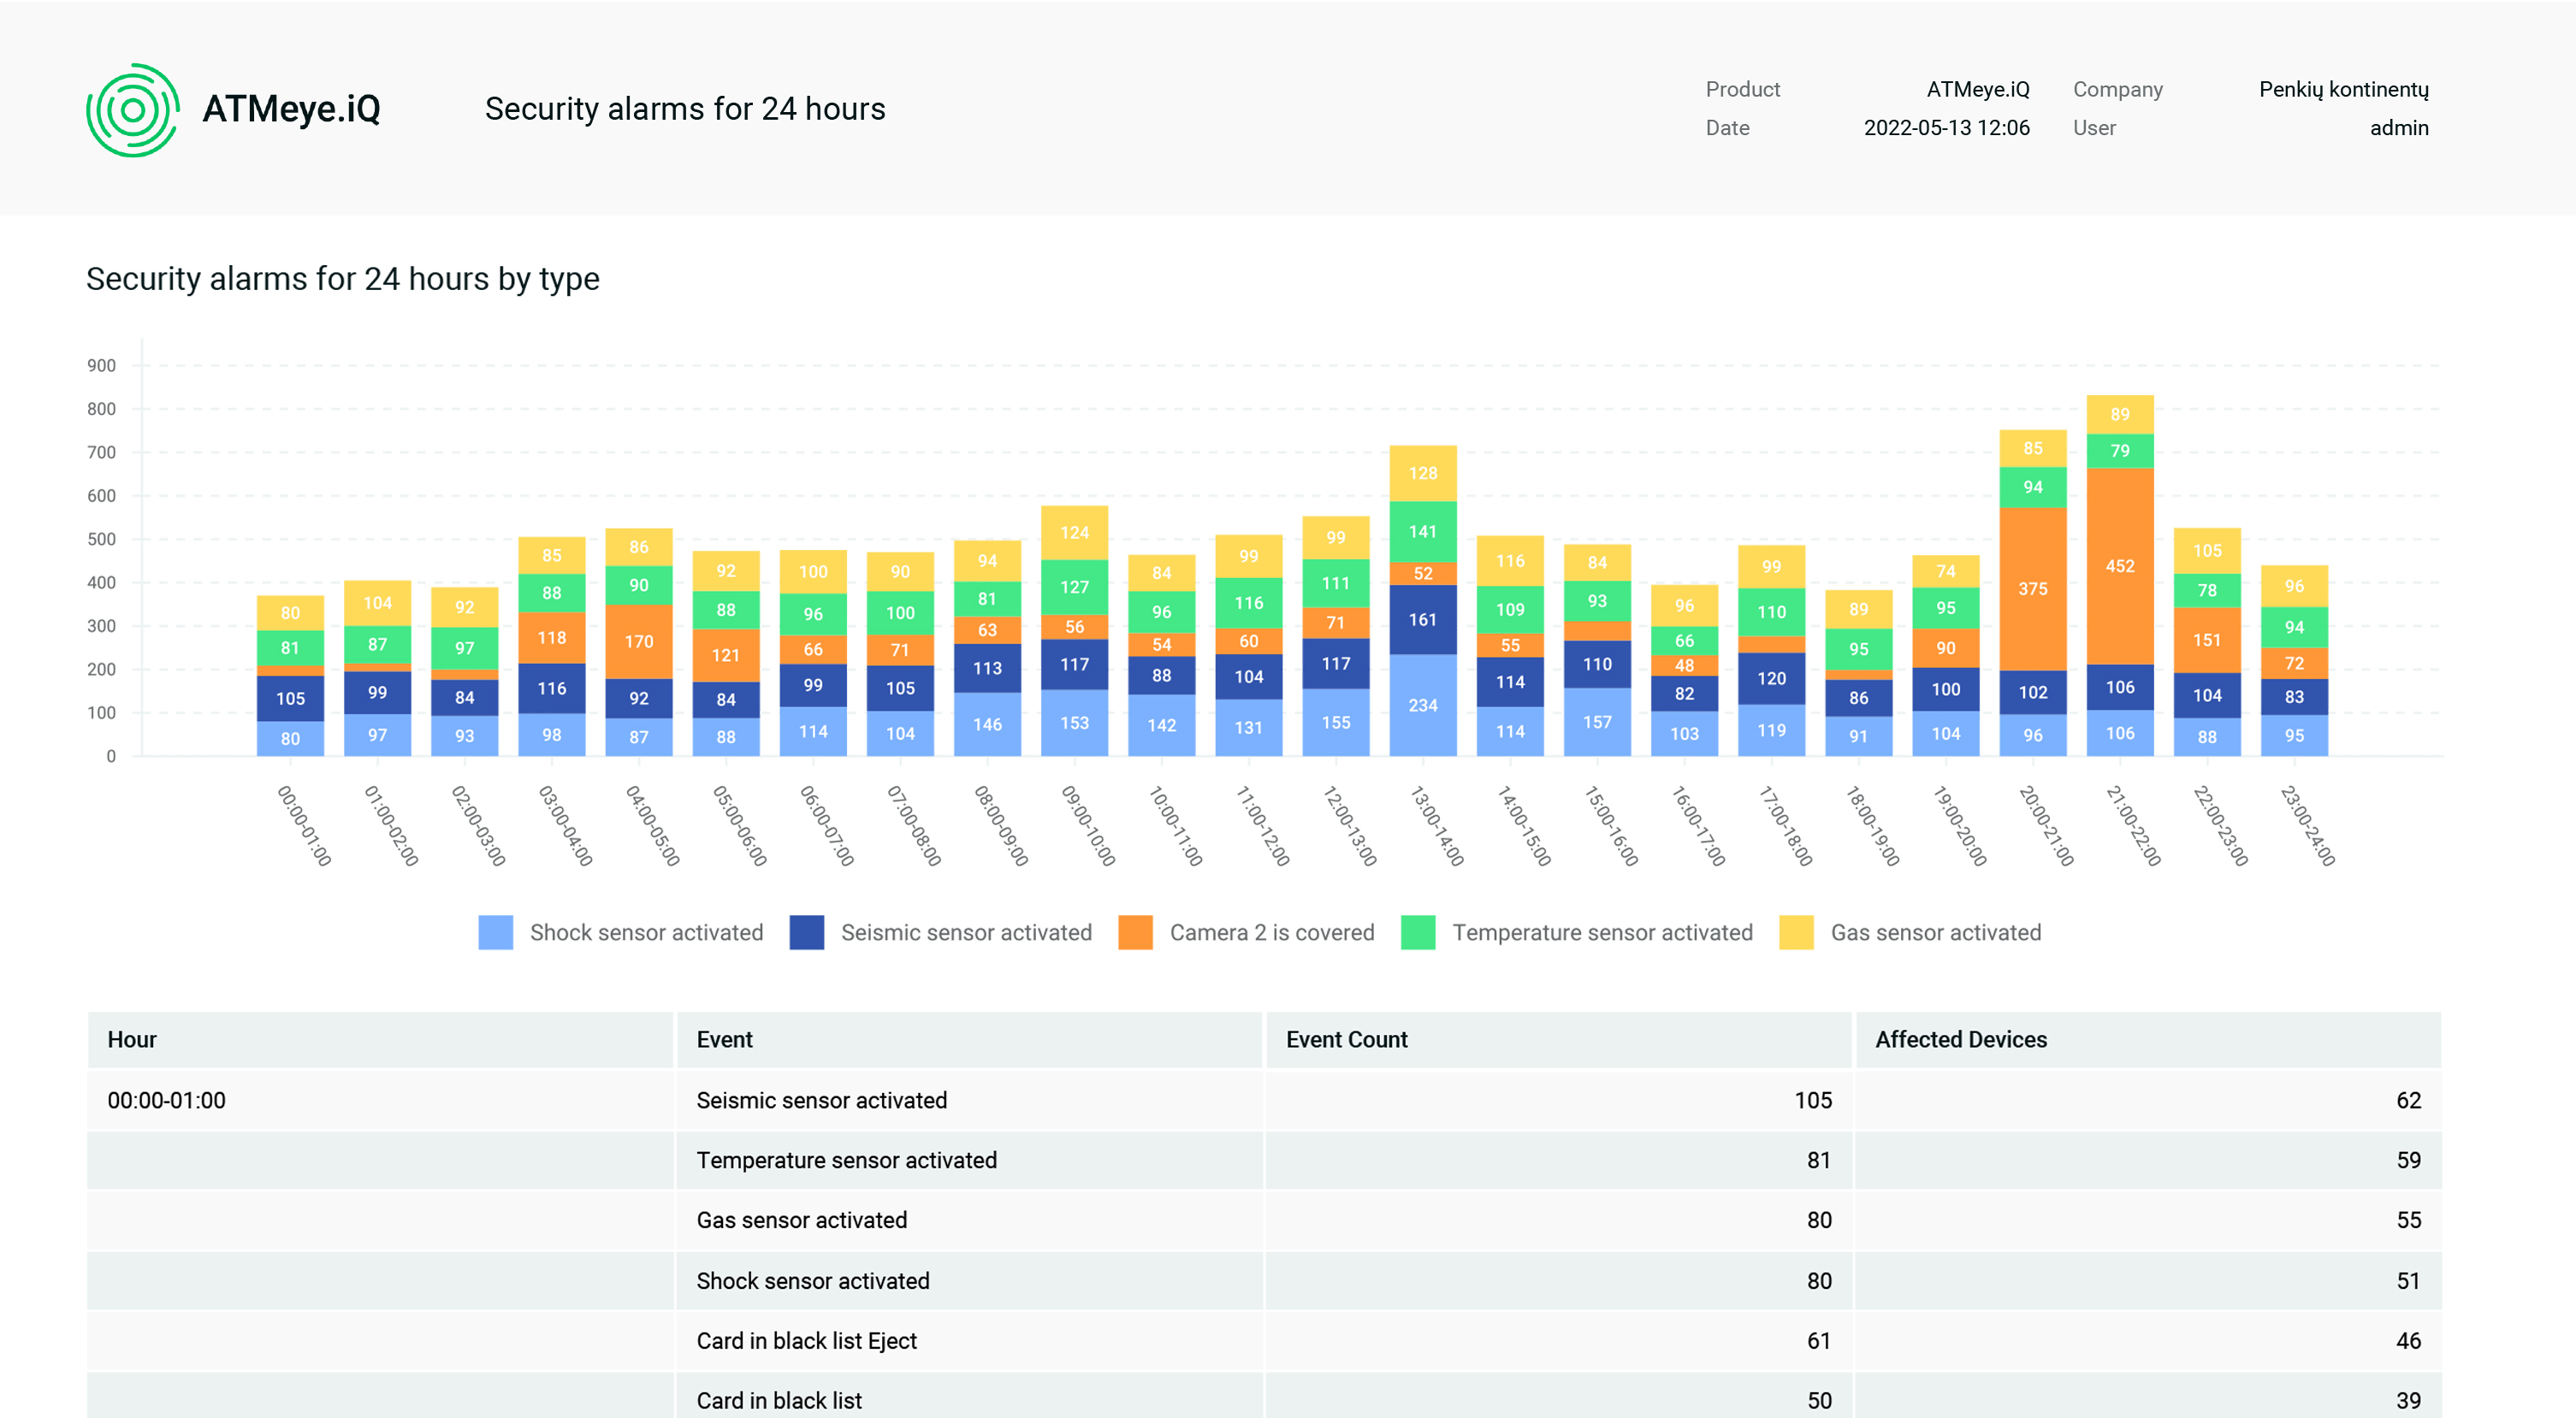
Task: Click the Event column header
Action: 724,1039
